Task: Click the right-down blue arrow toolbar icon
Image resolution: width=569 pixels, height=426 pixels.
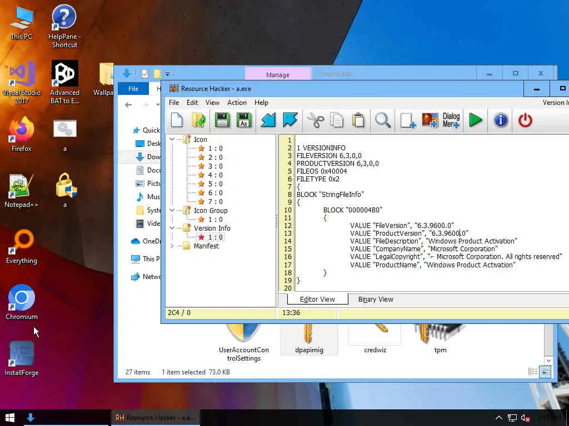Action: point(290,120)
